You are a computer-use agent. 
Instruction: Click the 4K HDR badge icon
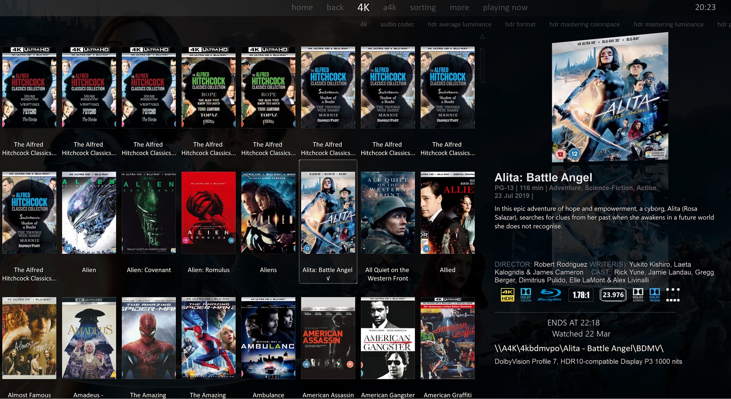[x=508, y=295]
